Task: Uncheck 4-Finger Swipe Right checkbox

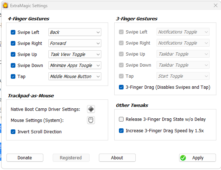Action: coord(13,43)
